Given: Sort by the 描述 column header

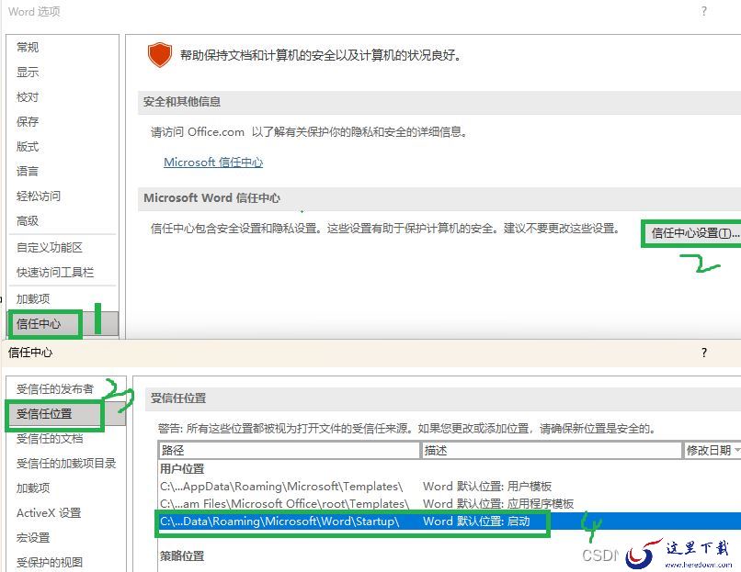Looking at the screenshot, I should point(551,450).
